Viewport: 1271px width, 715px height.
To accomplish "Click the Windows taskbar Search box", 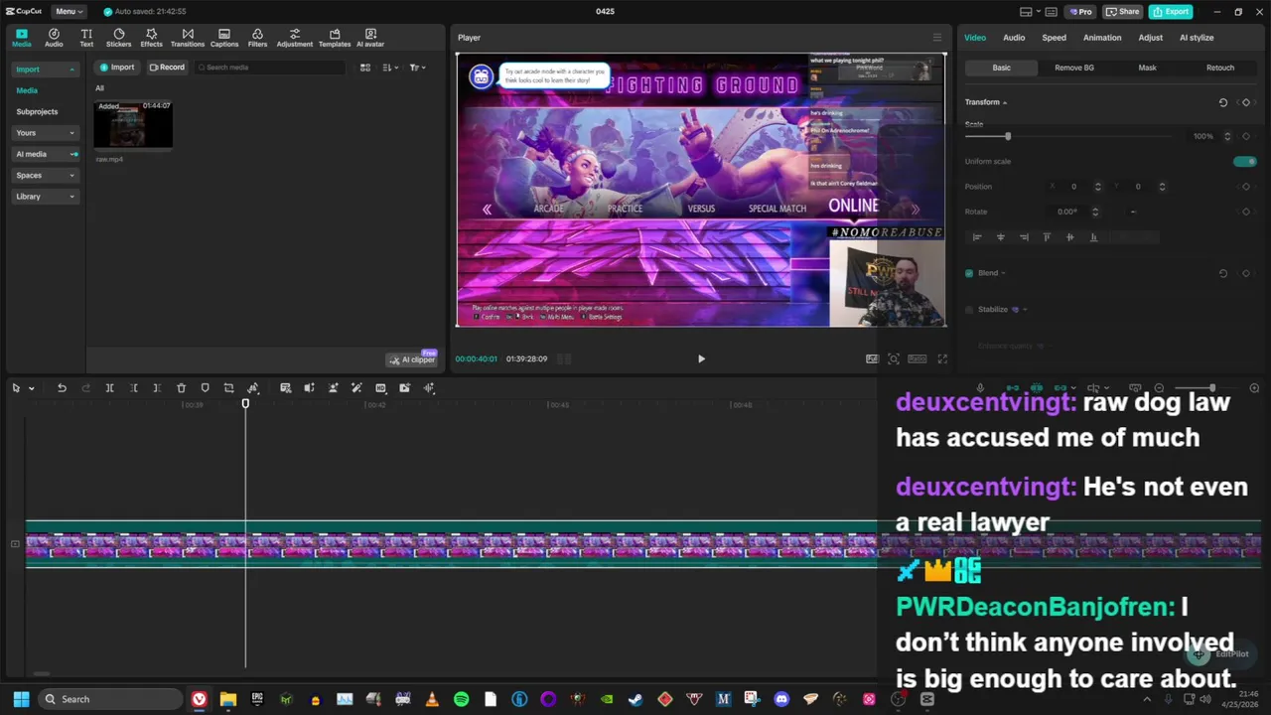I will pos(111,699).
